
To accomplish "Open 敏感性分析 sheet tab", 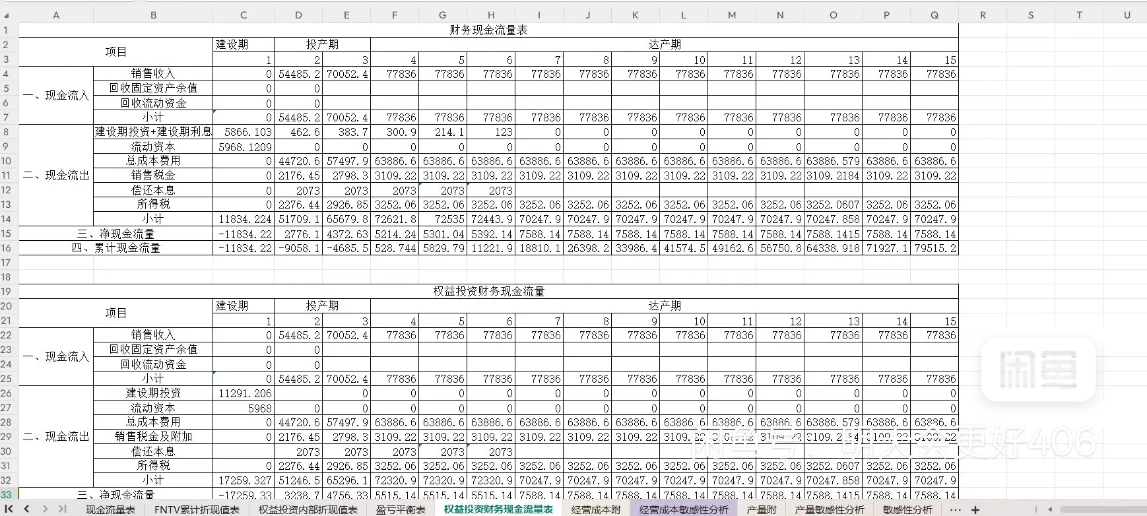I will [x=907, y=509].
